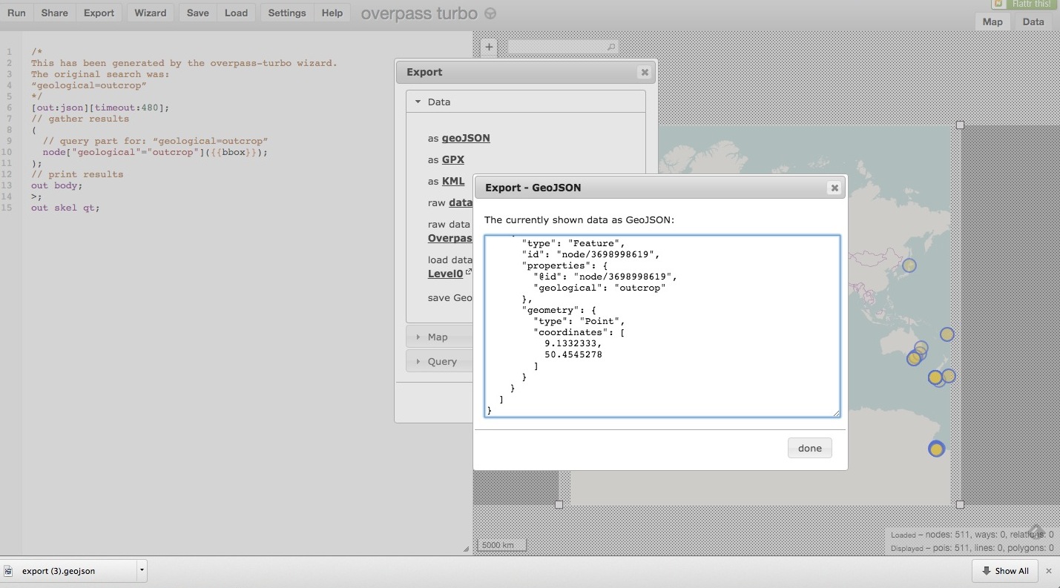Image resolution: width=1060 pixels, height=588 pixels.
Task: Click the GPX export link
Action: click(453, 159)
